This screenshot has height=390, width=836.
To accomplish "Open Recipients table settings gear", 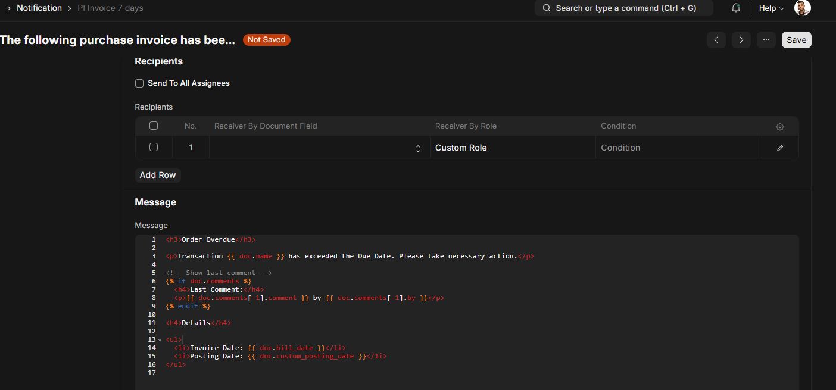I will tap(780, 127).
